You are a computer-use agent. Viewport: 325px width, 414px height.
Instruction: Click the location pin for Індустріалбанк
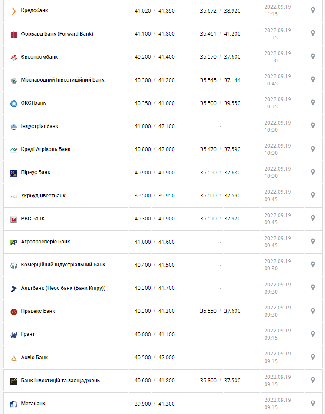point(312,126)
